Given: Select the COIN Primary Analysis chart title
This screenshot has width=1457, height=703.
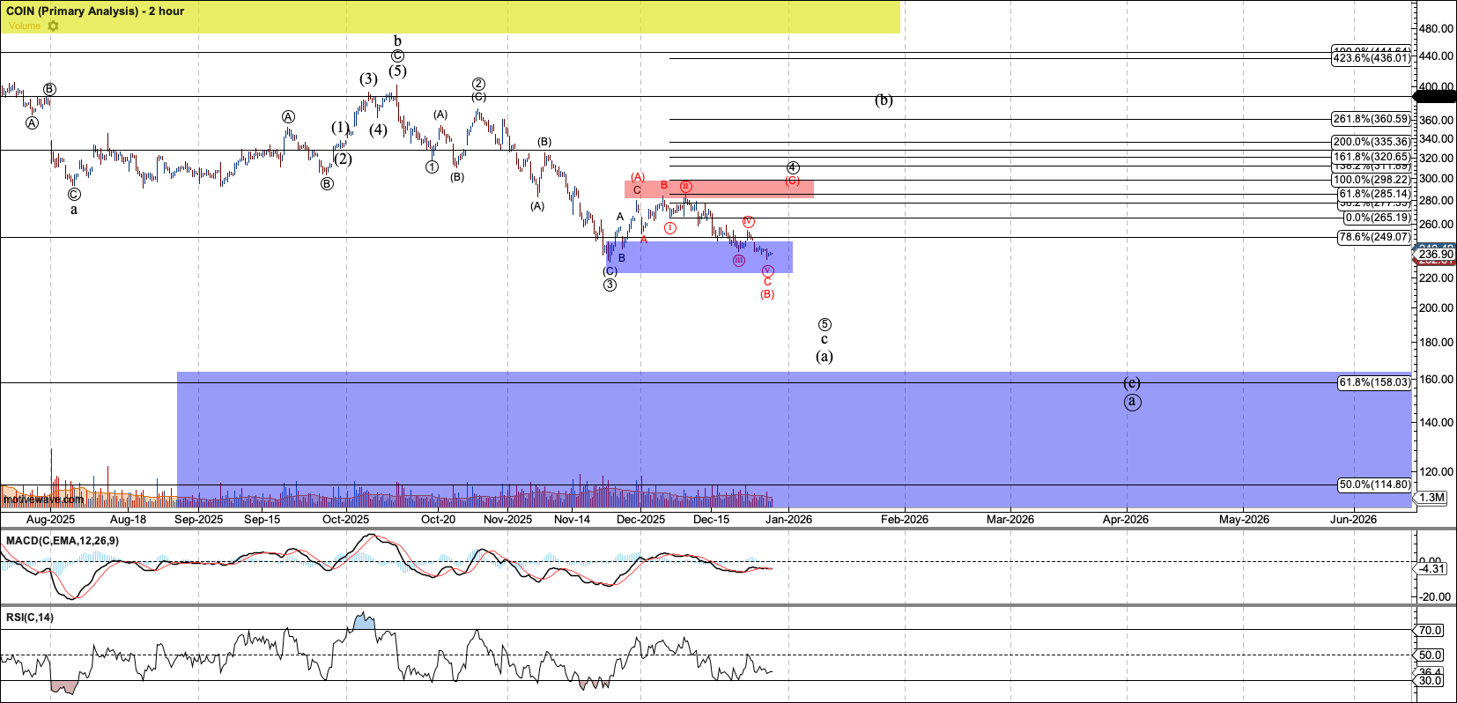Looking at the screenshot, I should [x=95, y=11].
